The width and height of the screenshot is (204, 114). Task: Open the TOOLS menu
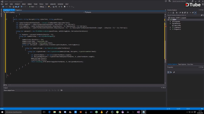pos(41,4)
